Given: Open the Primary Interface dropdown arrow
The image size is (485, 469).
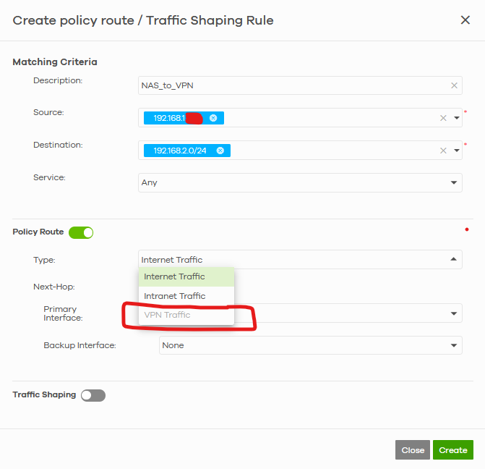Looking at the screenshot, I should pyautogui.click(x=453, y=313).
